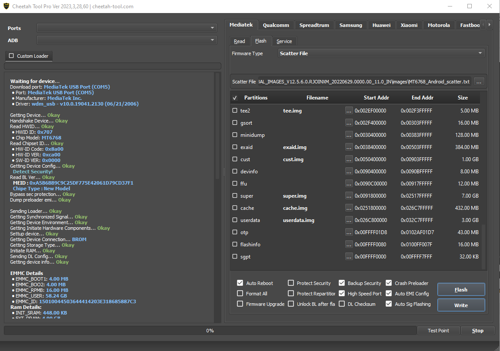Browse file for flashinfo partition row
This screenshot has height=351, width=500.
pyautogui.click(x=349, y=244)
